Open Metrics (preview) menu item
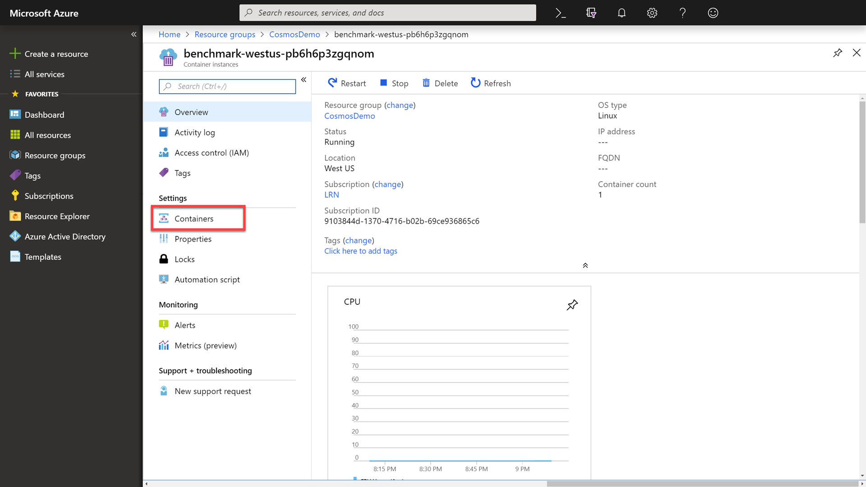The width and height of the screenshot is (866, 487). pos(205,345)
